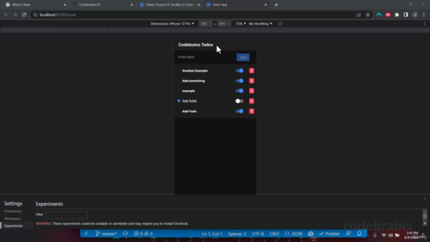This screenshot has height=242, width=430.
Task: Go forward in browser history
Action: tap(15, 15)
